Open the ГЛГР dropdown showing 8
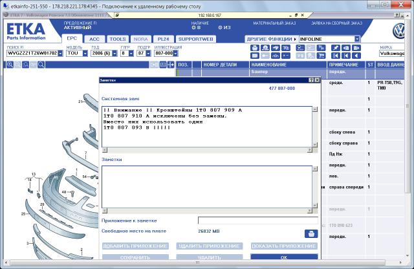 pyautogui.click(x=131, y=53)
